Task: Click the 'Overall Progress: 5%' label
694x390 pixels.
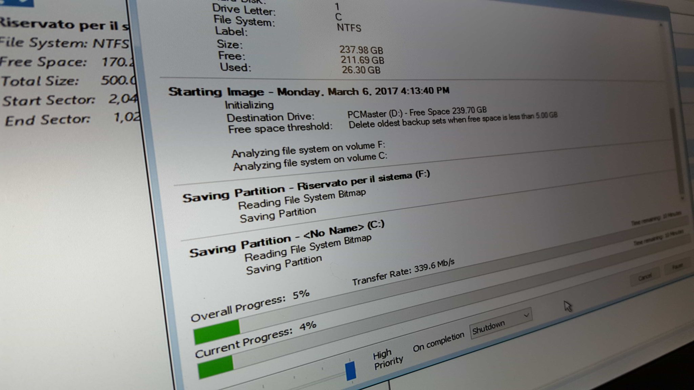Action: point(250,305)
